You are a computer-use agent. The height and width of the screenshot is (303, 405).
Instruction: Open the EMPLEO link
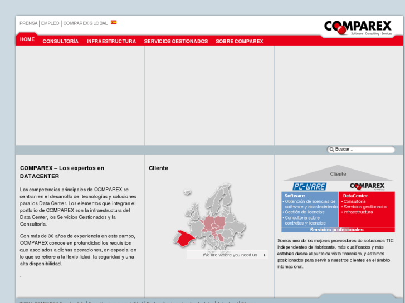(50, 23)
